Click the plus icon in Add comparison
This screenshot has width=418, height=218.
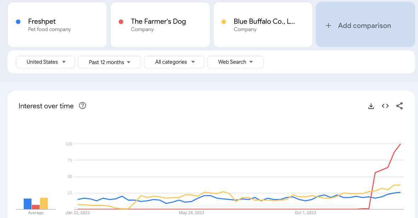click(x=328, y=25)
